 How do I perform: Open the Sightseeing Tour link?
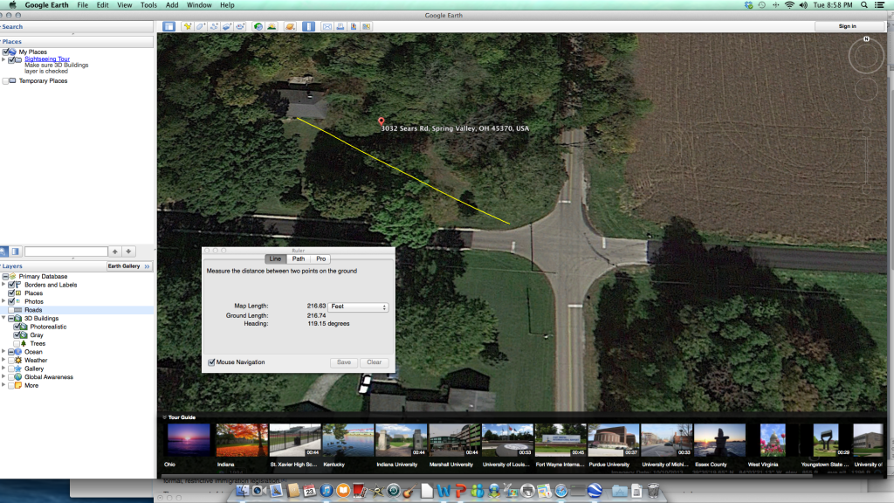(47, 59)
